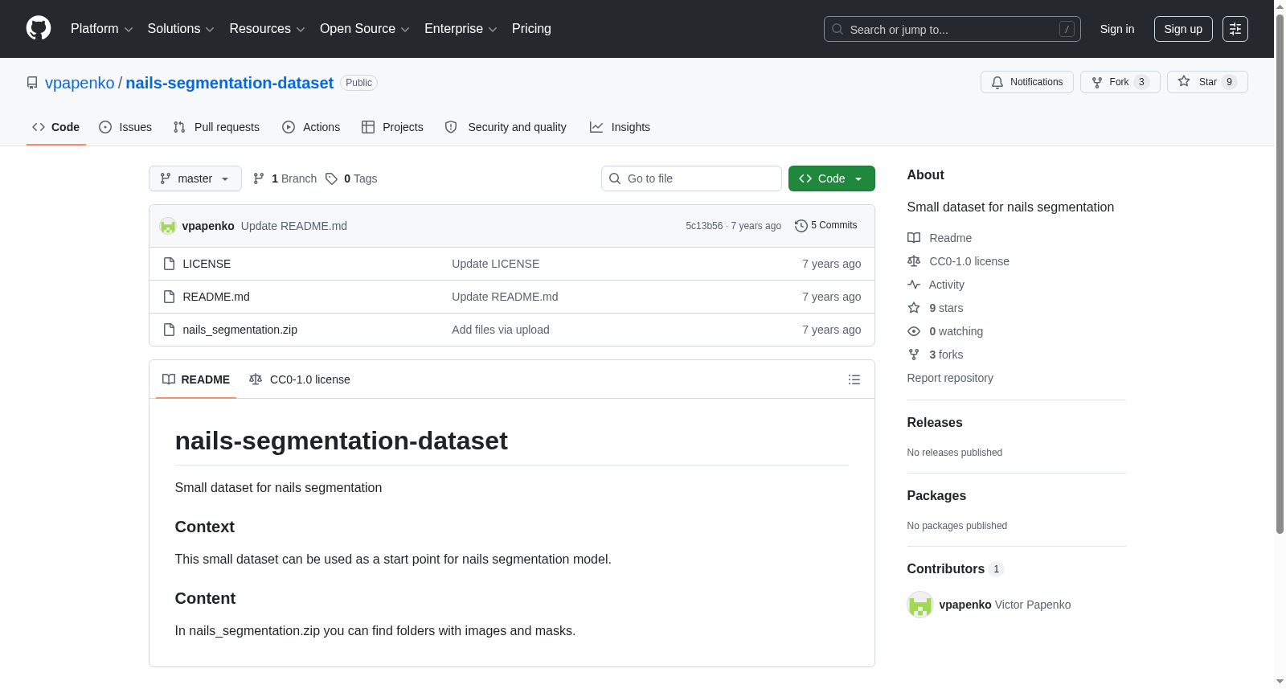
Task: Click the eye icon beside 0 watching
Action: [914, 331]
